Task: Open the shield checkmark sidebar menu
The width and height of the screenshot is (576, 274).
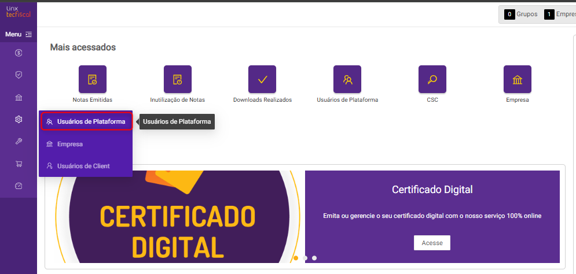Action: click(19, 75)
